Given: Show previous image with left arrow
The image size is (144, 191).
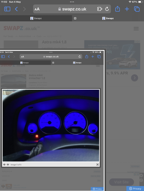Looking at the screenshot, I should point(4,165).
